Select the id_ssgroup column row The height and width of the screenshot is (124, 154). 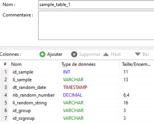pyautogui.click(x=77, y=118)
